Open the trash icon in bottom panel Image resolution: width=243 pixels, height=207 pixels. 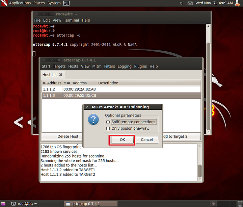240,204
